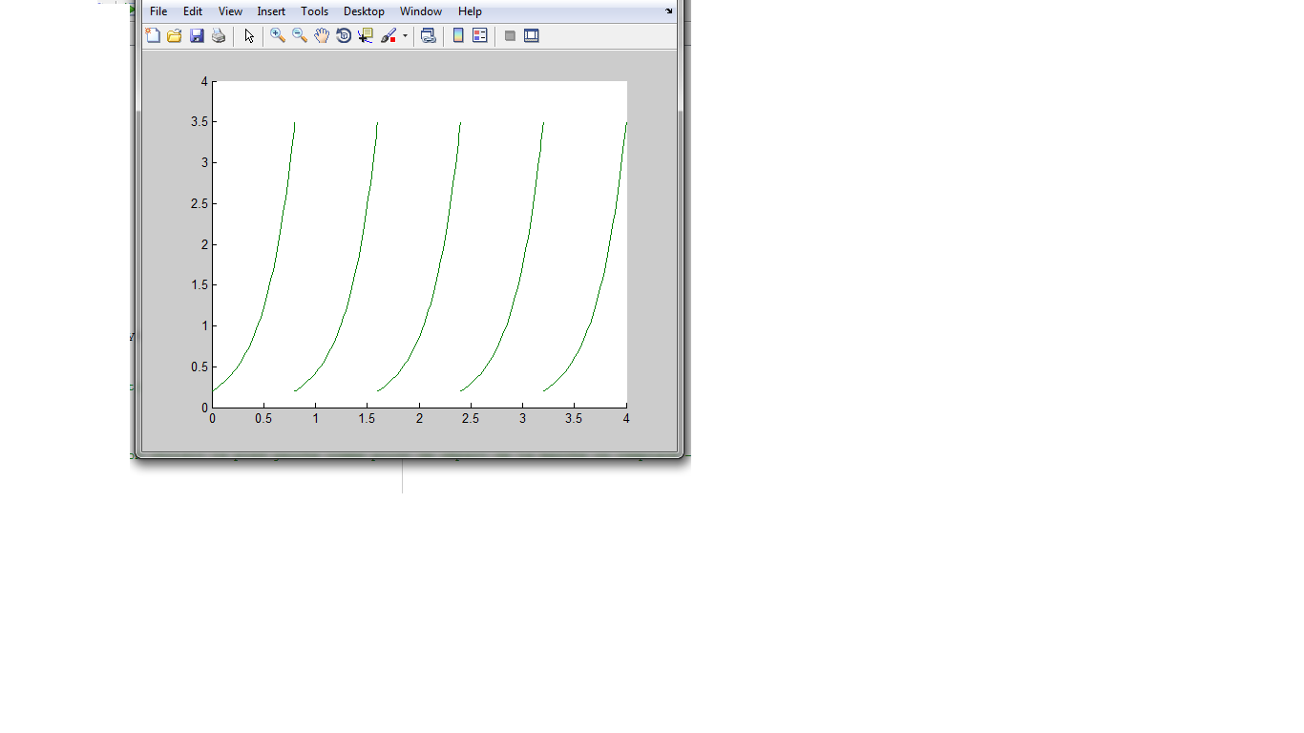Open the brush color dropdown arrow
Viewport: 1304px width, 733px height.
coord(405,36)
